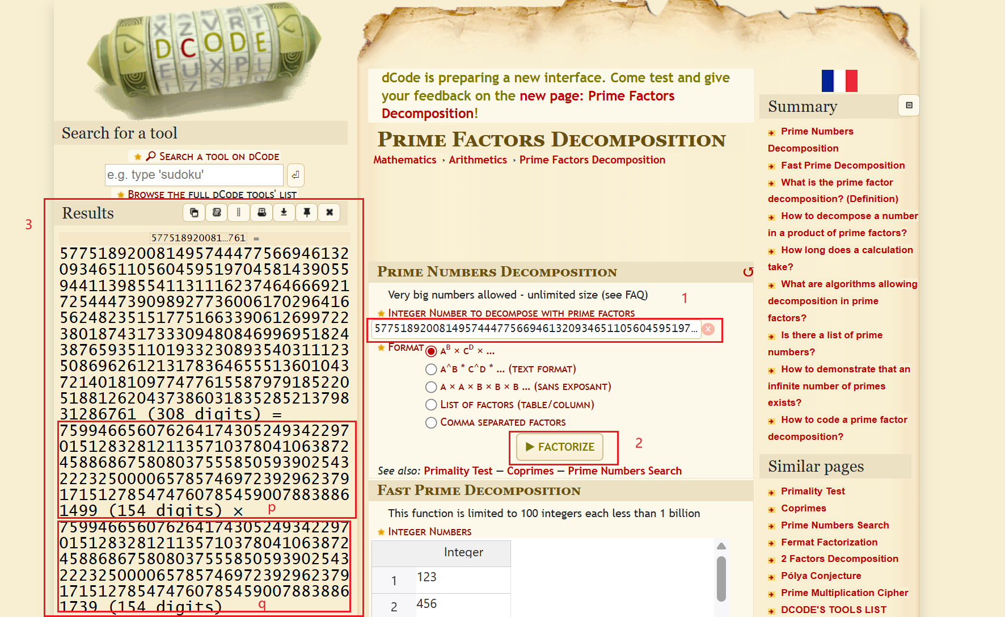Print the results with the printer icon

261,213
